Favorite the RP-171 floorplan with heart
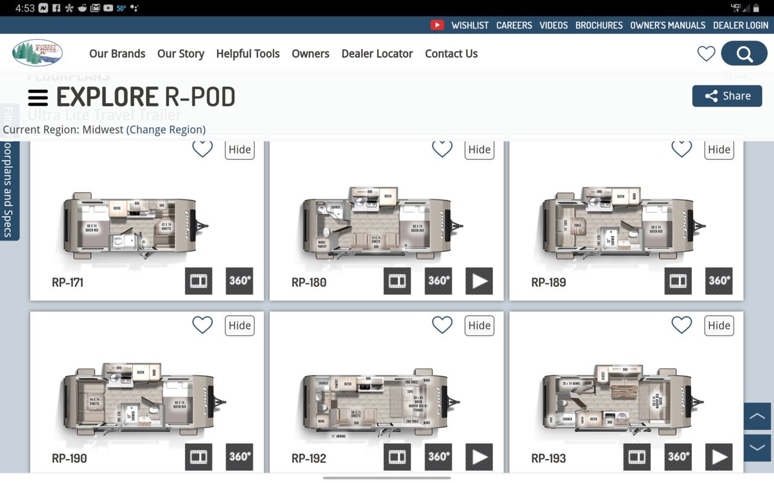This screenshot has height=483, width=774. 203,149
